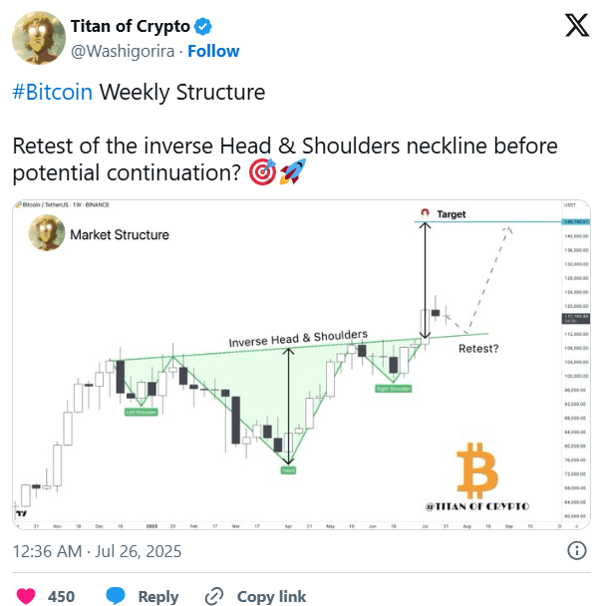The height and width of the screenshot is (606, 603).
Task: Click the 450 likes count
Action: (62, 596)
